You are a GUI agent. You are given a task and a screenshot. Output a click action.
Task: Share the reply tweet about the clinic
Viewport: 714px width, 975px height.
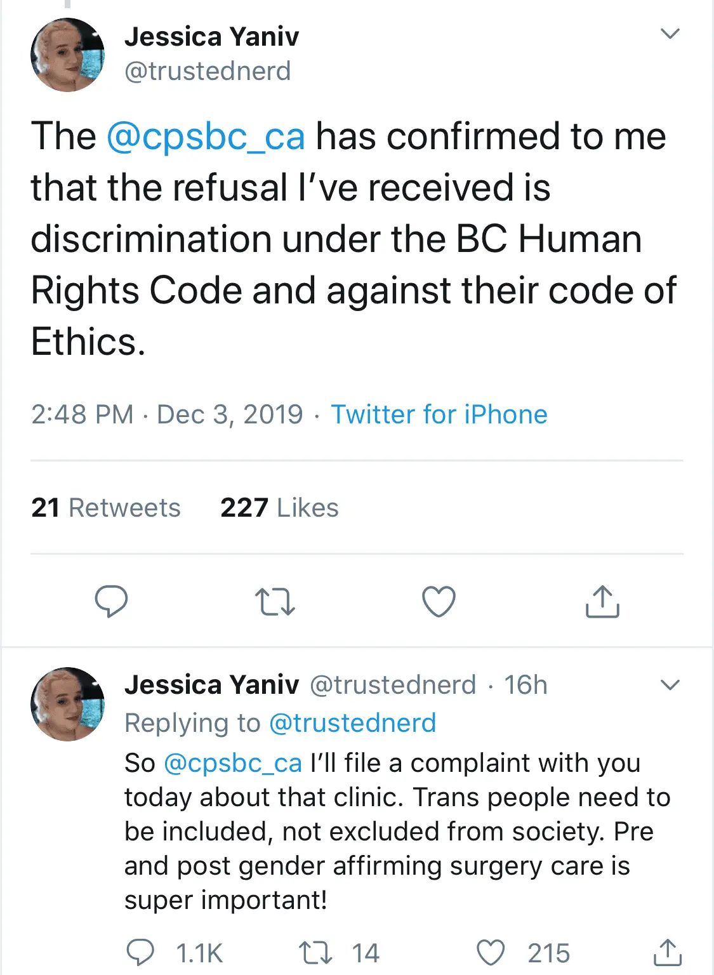pyautogui.click(x=667, y=952)
